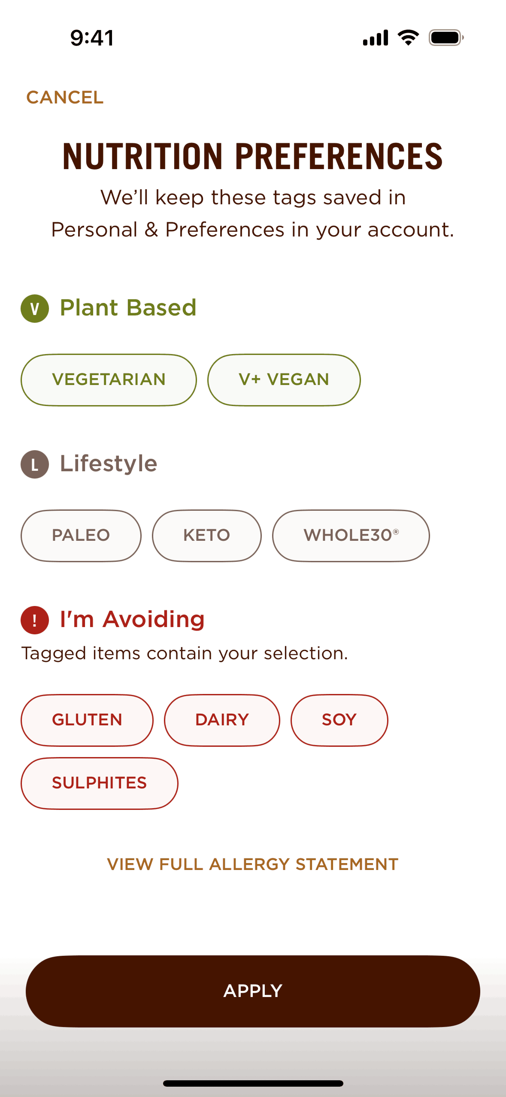The image size is (506, 1097).
Task: Toggle the Keto lifestyle tag
Action: coord(206,536)
